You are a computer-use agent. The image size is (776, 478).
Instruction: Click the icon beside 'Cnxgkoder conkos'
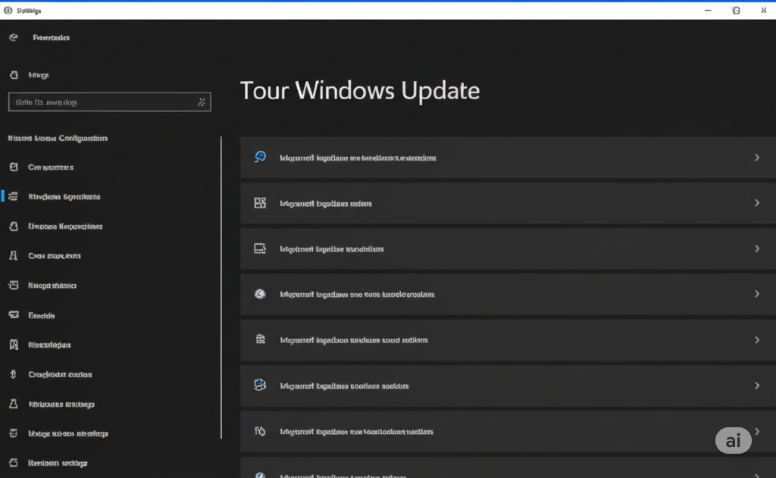(14, 374)
